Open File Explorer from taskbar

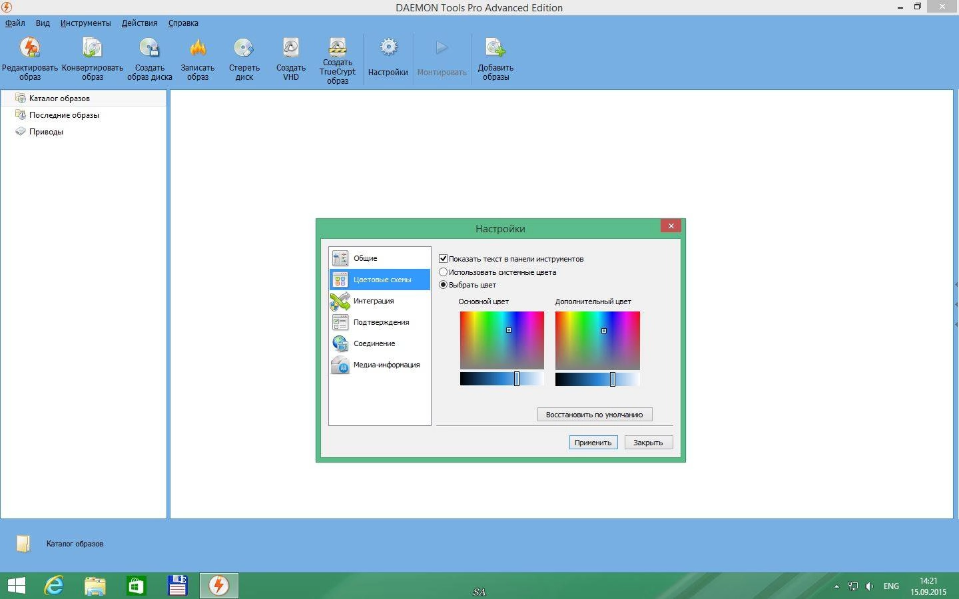(x=95, y=586)
